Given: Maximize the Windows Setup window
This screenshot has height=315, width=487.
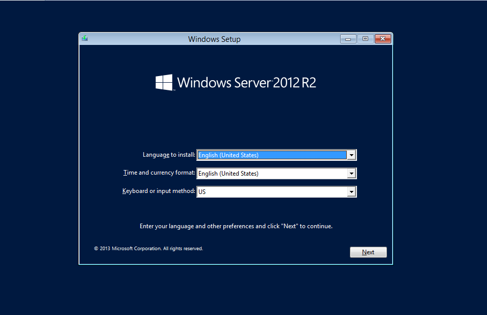Looking at the screenshot, I should click(365, 39).
